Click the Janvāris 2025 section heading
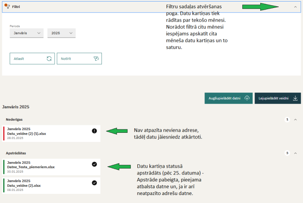 tap(16, 107)
